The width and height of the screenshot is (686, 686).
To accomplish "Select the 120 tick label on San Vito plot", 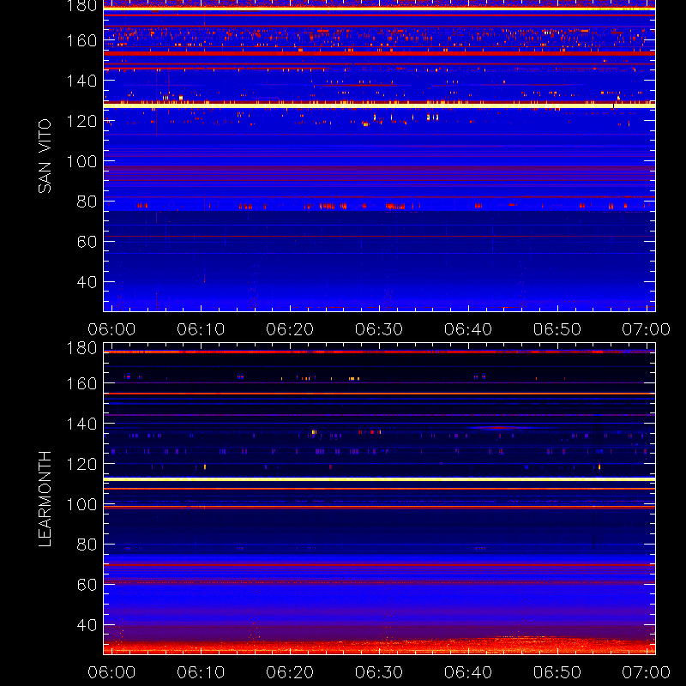I will (x=81, y=121).
